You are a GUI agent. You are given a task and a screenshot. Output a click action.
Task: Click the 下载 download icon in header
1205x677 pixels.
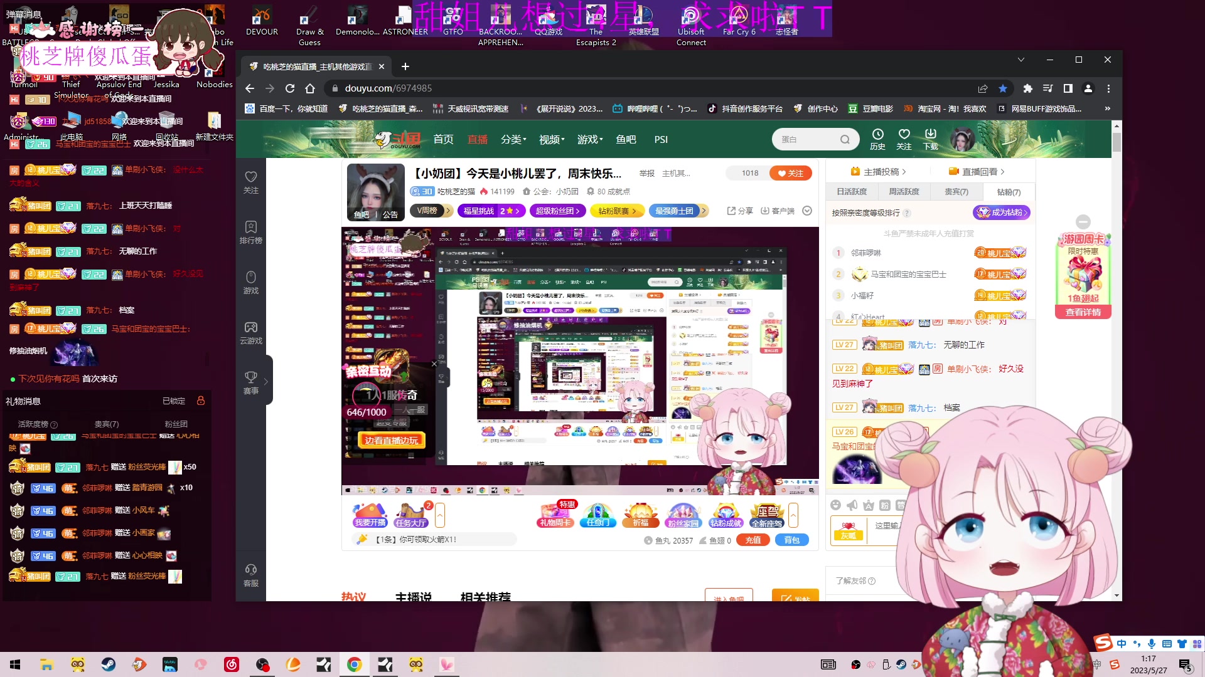tap(931, 139)
